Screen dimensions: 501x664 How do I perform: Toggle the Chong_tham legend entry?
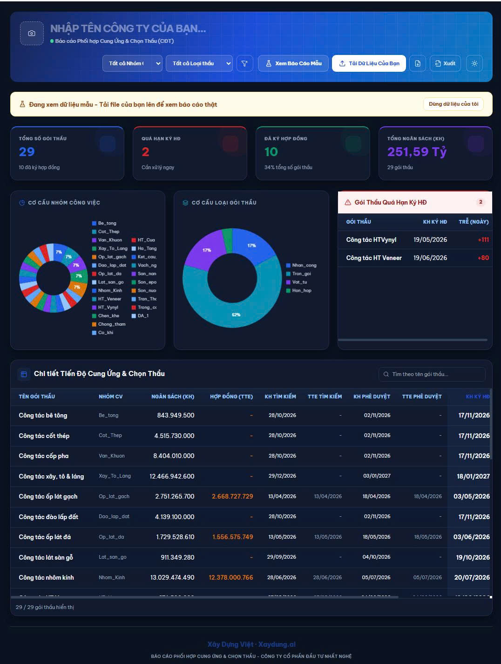point(109,324)
